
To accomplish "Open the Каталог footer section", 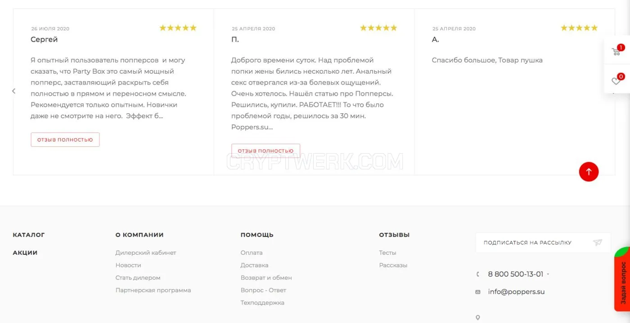I will click(29, 235).
